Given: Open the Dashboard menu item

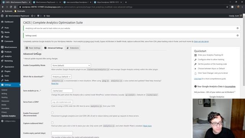Looking at the screenshot, I should (x=9, y=22).
